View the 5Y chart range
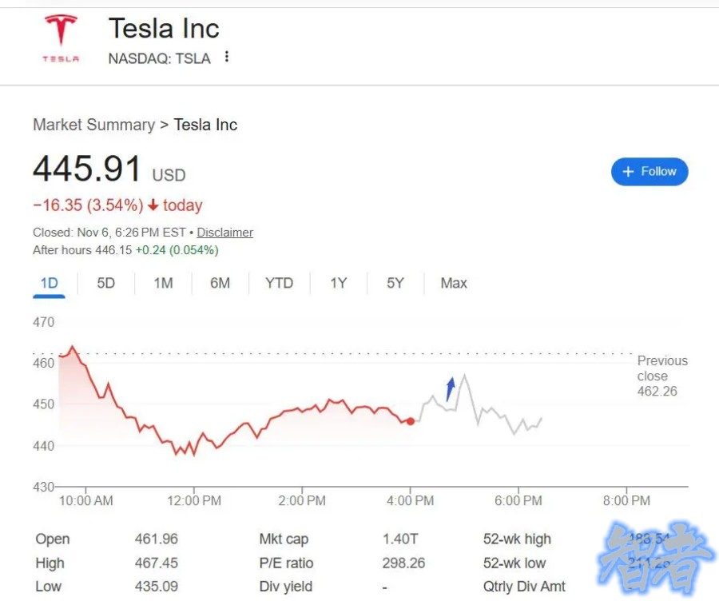The image size is (719, 601). [395, 283]
